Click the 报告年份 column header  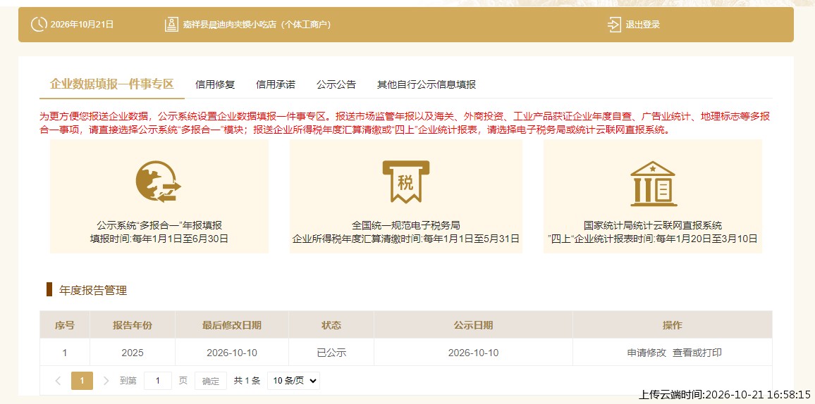pos(133,325)
